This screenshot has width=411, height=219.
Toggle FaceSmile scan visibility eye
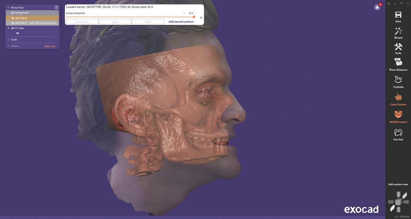pyautogui.click(x=13, y=23)
